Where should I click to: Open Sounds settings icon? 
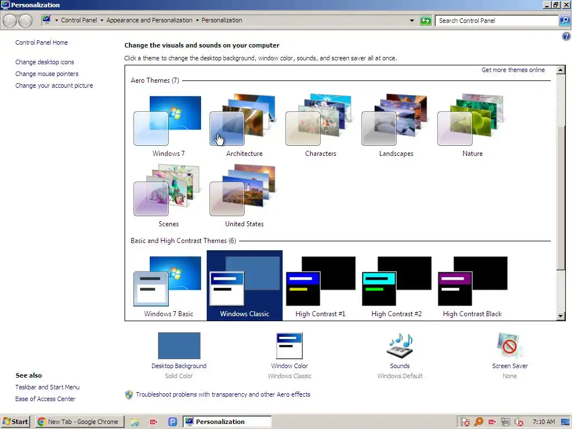pos(400,345)
